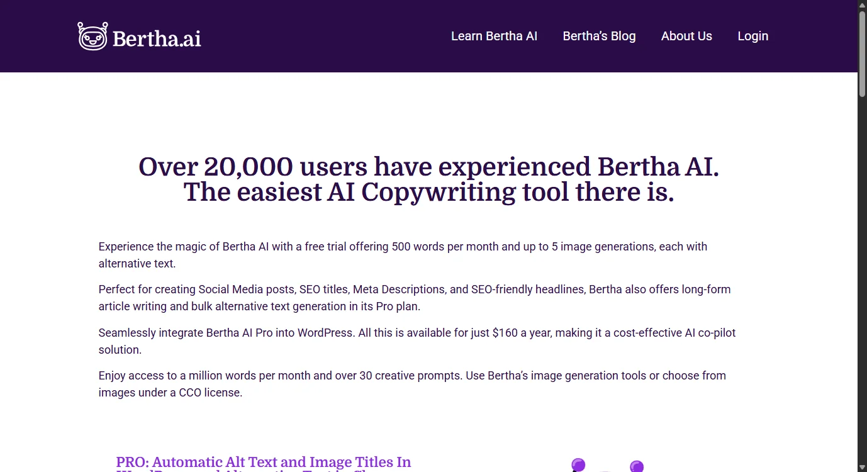Open the Learn Bertha AI page
Screen dimensions: 867x472
(x=494, y=36)
